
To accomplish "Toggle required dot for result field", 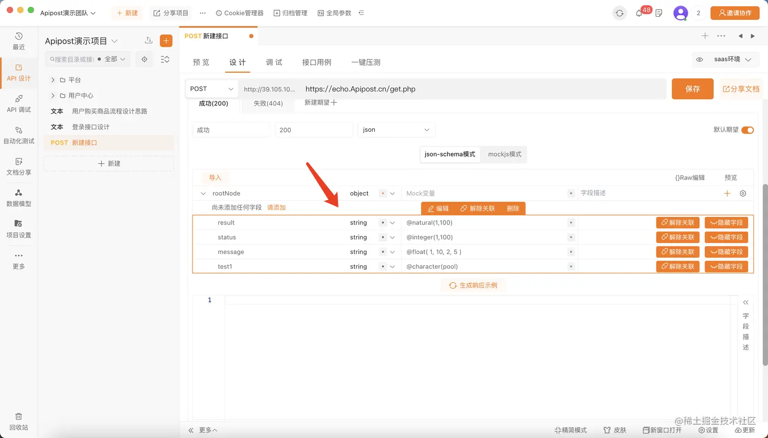I will coord(383,223).
